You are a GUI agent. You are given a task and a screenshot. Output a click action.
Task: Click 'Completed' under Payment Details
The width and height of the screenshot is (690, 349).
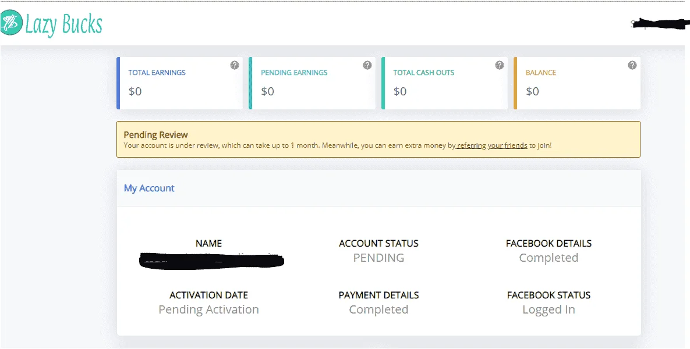(378, 309)
